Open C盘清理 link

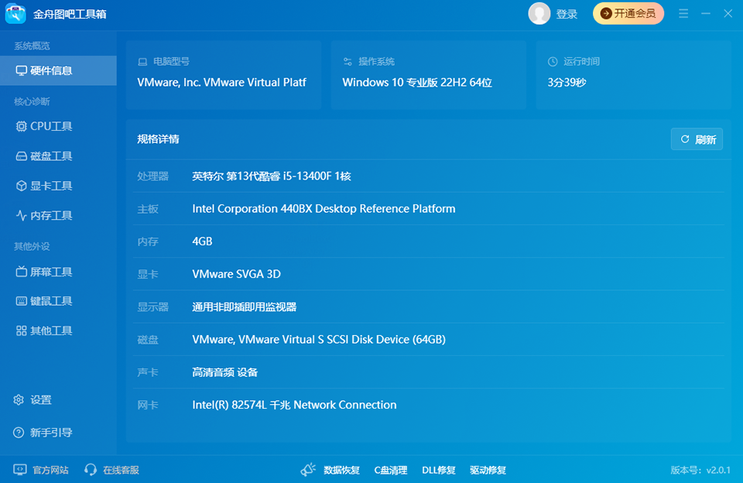390,470
